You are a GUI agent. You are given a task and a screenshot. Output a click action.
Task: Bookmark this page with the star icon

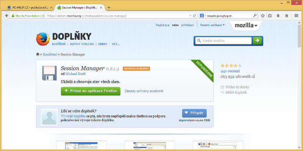point(263,16)
